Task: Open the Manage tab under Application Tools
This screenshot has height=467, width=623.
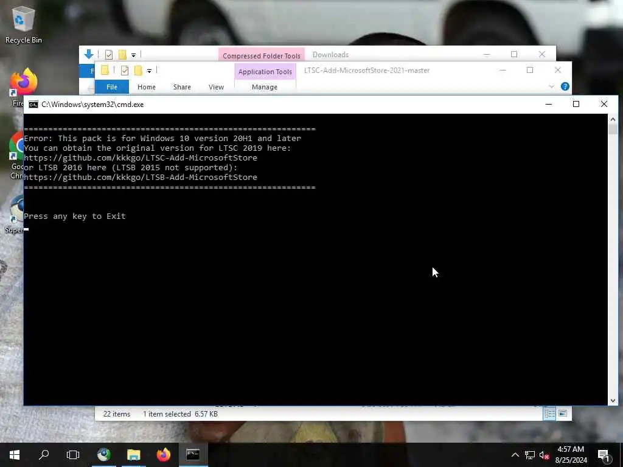Action: 265,87
